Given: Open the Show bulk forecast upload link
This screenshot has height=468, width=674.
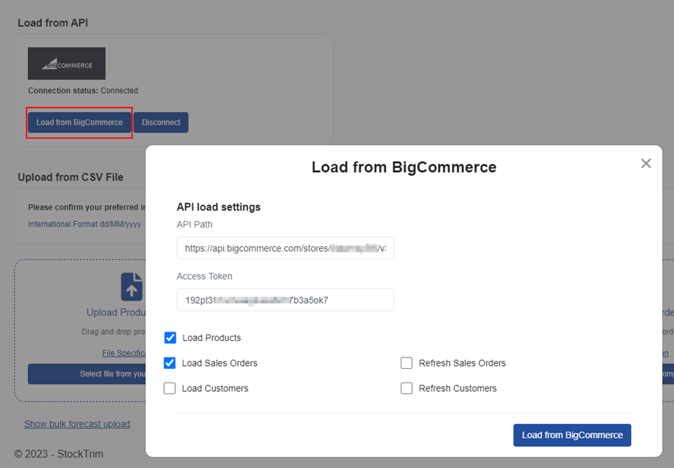Looking at the screenshot, I should 77,424.
